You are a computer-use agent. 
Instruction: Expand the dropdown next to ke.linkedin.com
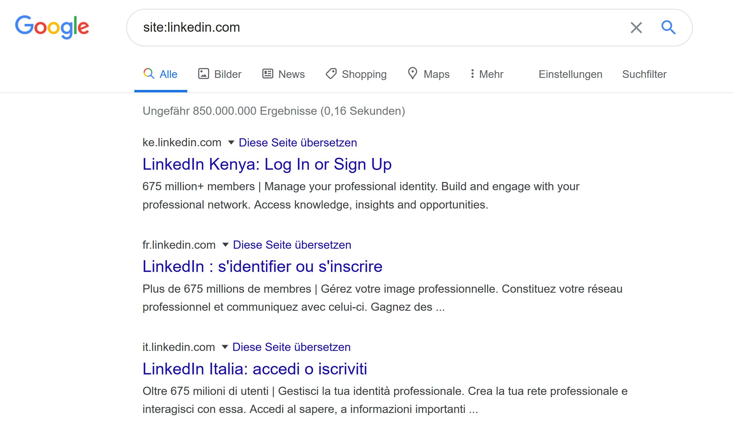point(231,143)
